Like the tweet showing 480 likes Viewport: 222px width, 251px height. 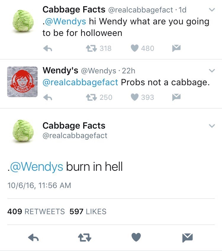click(x=135, y=48)
